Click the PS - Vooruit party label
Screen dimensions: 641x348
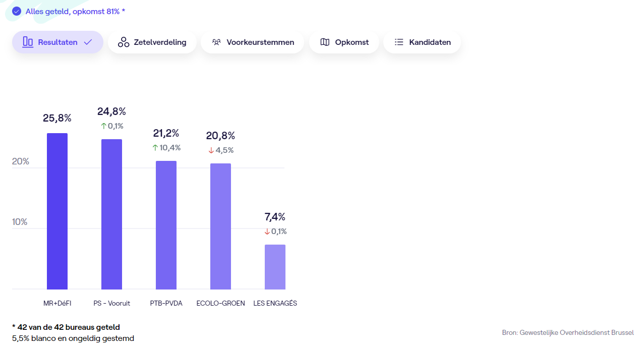tap(111, 303)
